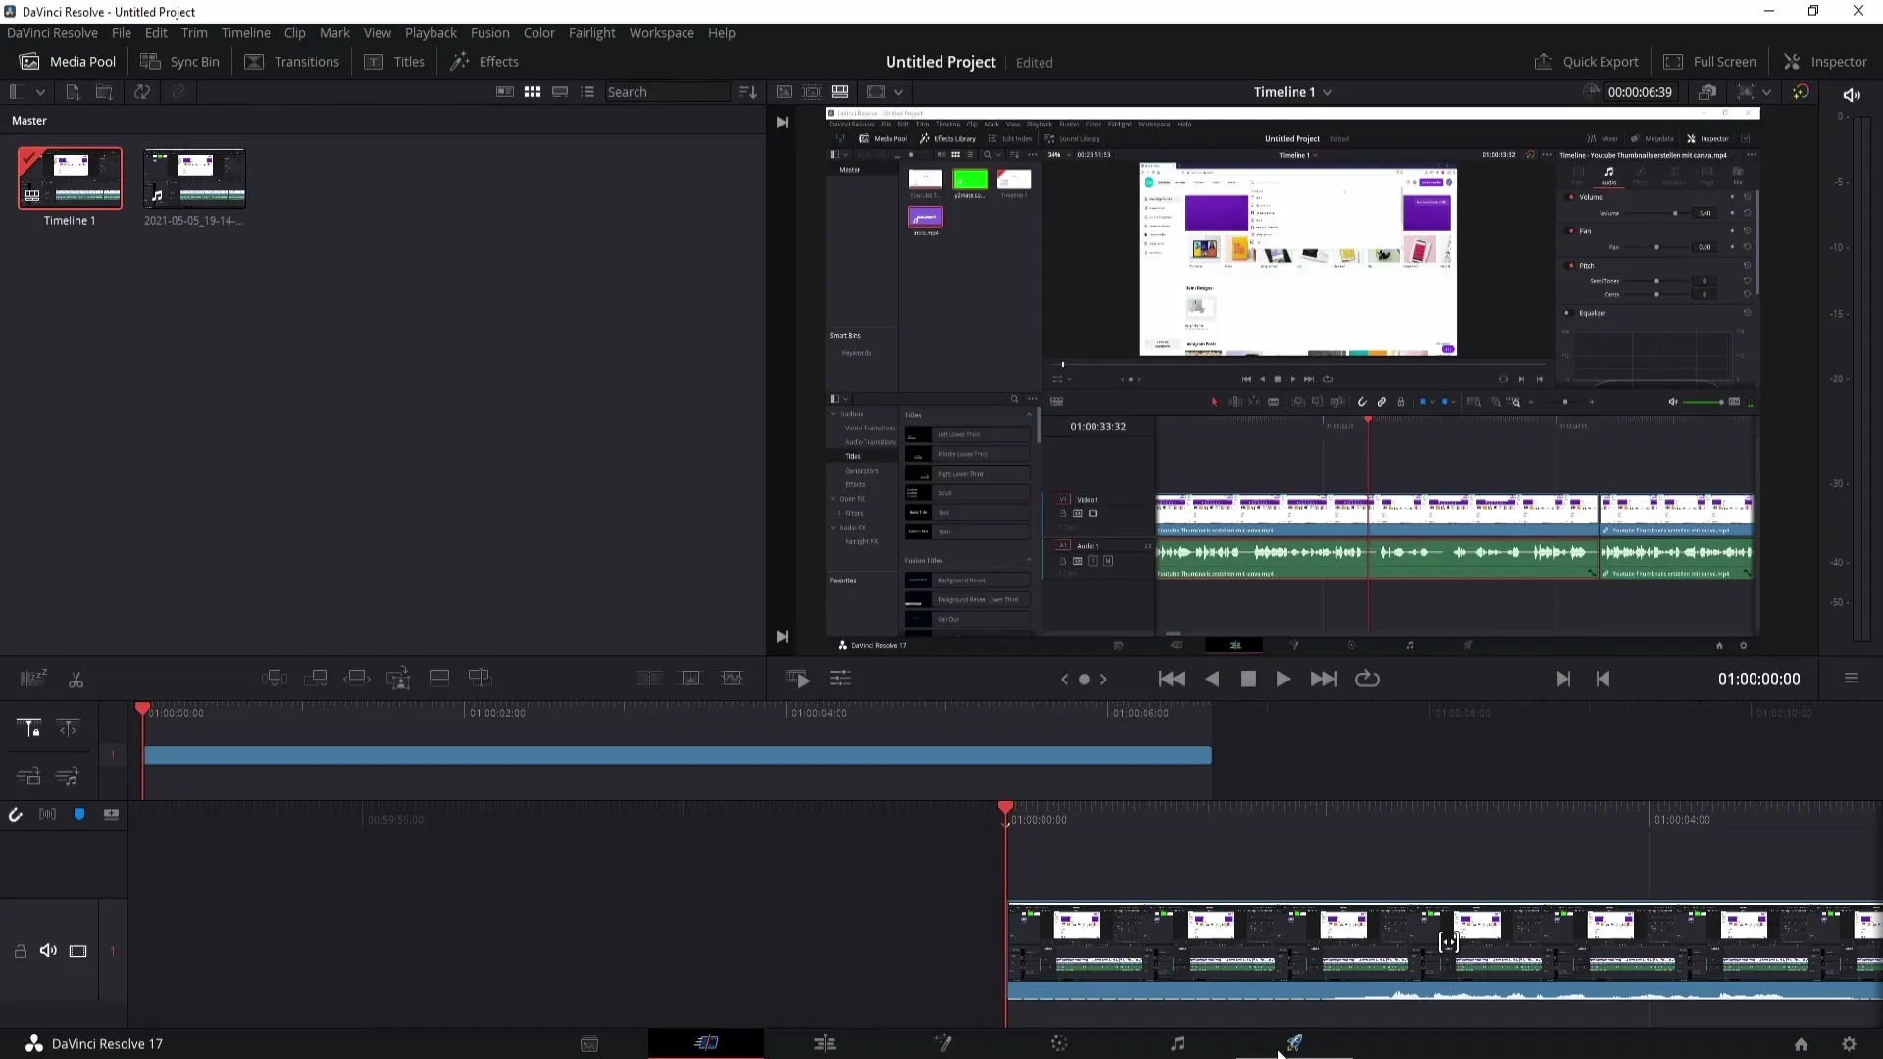Click the Smart Insert edit icon

274,679
